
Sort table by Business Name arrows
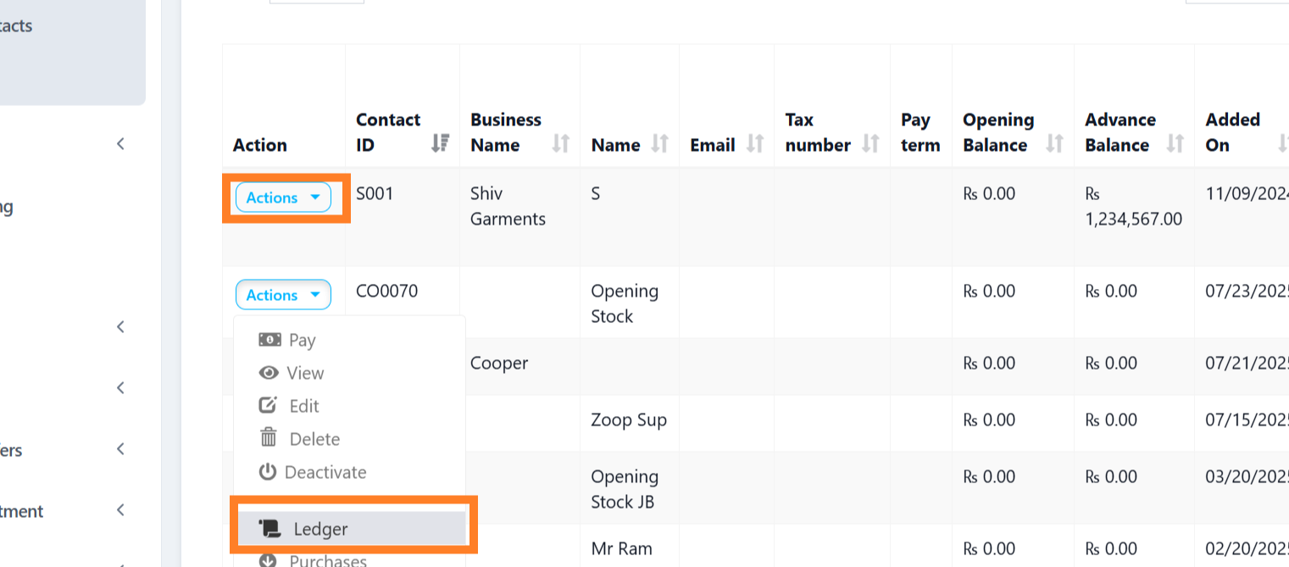tap(560, 143)
